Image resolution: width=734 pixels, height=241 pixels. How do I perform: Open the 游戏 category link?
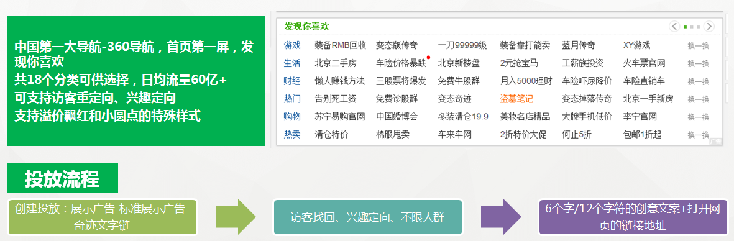292,46
